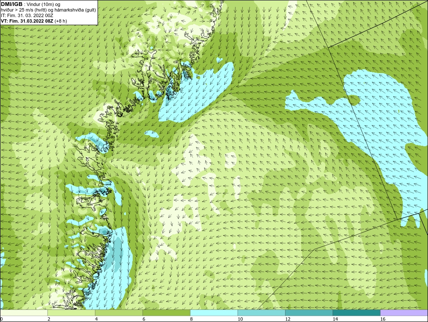Click the legend label '4'

click(96, 319)
